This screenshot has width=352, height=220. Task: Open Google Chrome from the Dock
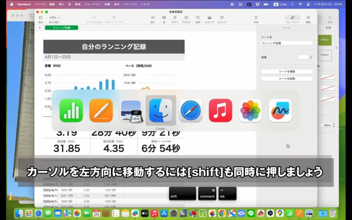[222, 213]
